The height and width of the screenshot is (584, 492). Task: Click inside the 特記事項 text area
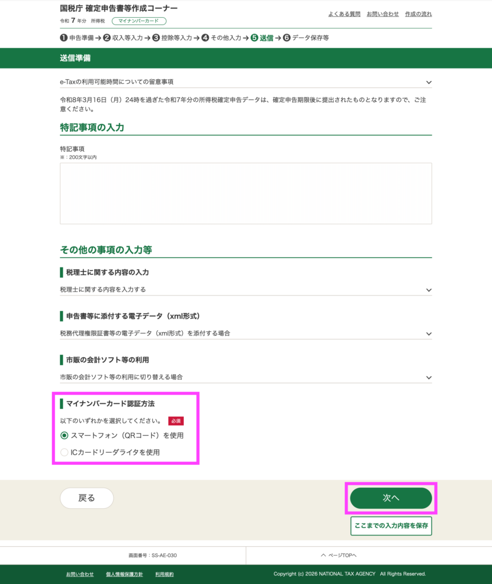(x=245, y=193)
